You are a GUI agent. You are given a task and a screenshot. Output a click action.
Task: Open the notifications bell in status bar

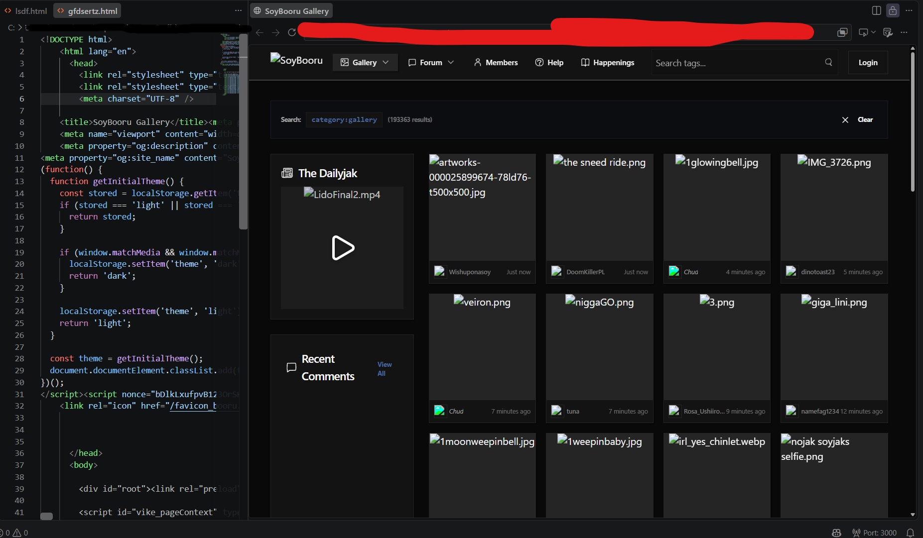click(x=910, y=533)
